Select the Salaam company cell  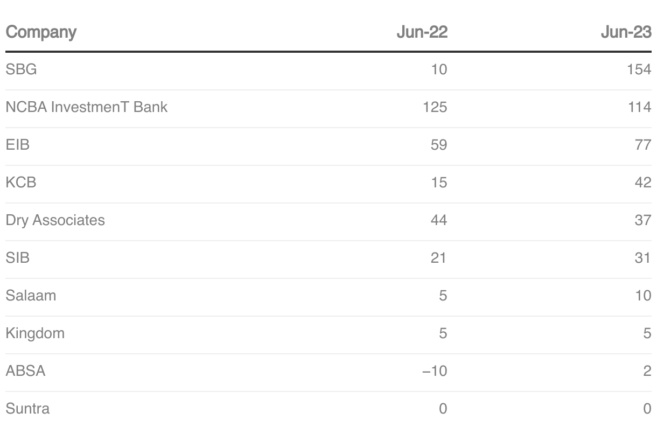(x=31, y=296)
